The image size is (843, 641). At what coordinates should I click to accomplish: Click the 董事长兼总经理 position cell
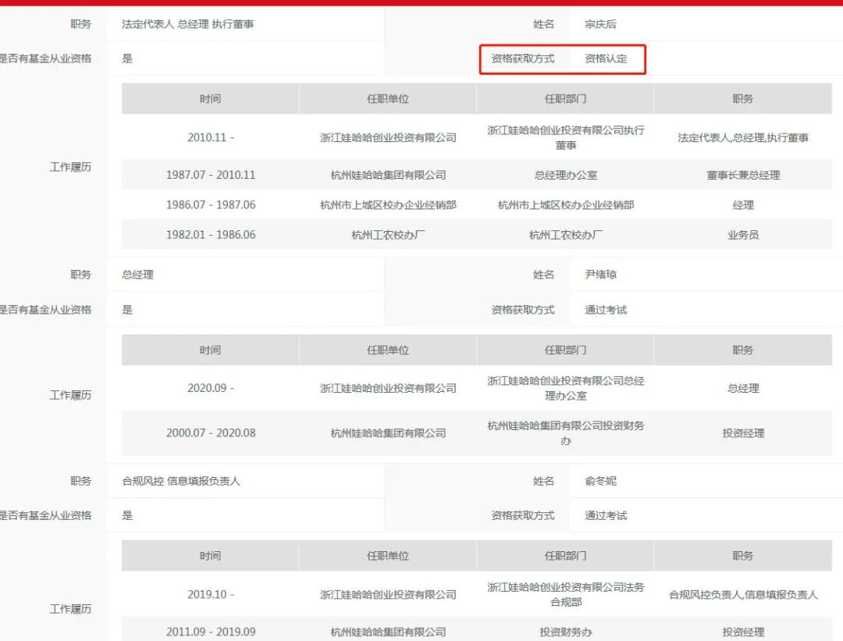(x=743, y=175)
